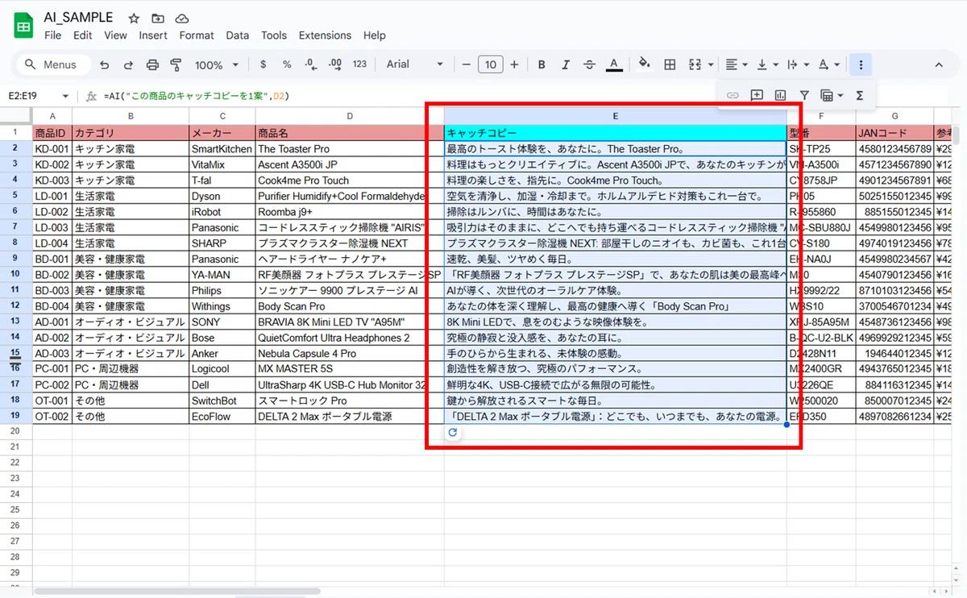
Task: Click the Merge cells icon
Action: [x=696, y=64]
